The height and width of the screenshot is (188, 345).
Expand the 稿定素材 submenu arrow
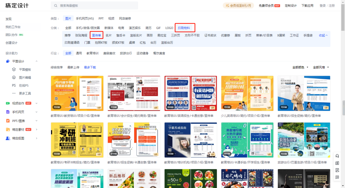tap(37, 129)
